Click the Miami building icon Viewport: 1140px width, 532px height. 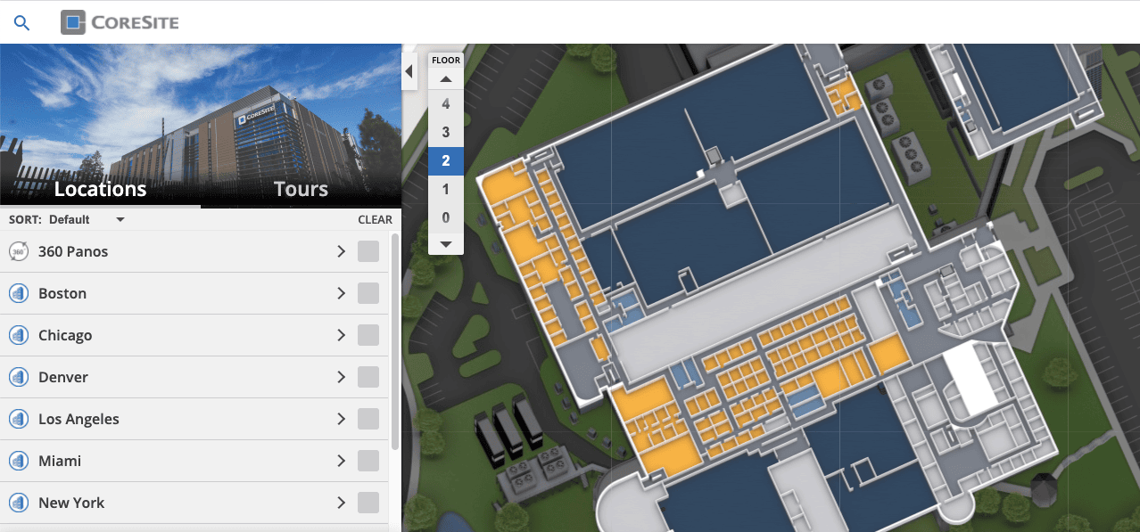coord(18,462)
